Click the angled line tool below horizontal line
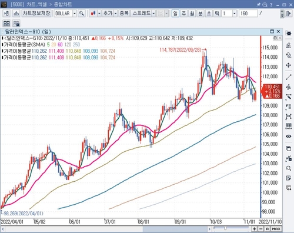 pos(289,96)
